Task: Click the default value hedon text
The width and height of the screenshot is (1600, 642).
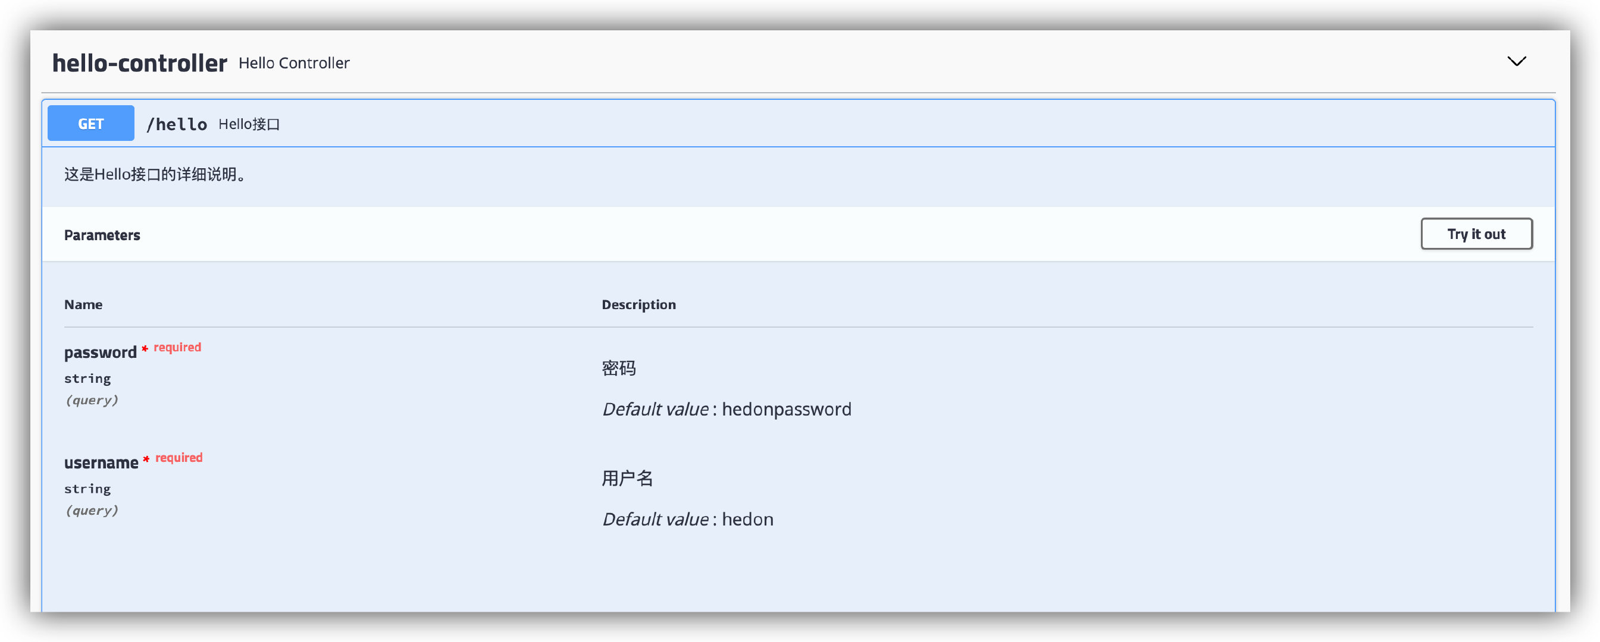Action: [x=747, y=519]
